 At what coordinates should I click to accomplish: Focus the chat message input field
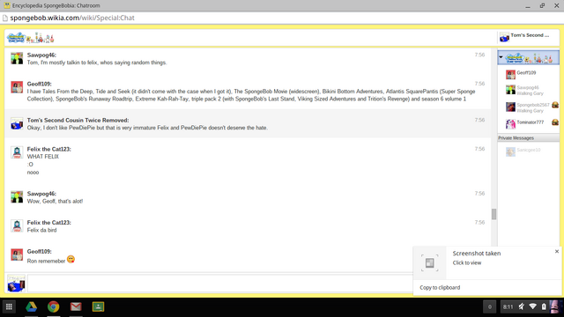pyautogui.click(x=220, y=284)
